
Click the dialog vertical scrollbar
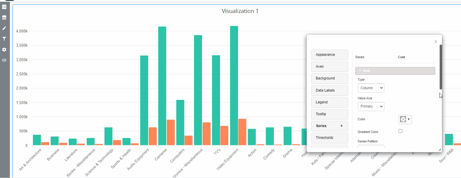441,67
